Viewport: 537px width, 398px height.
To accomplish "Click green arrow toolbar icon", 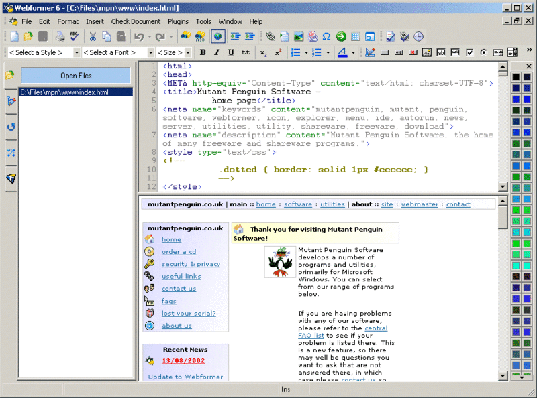I will coord(341,36).
